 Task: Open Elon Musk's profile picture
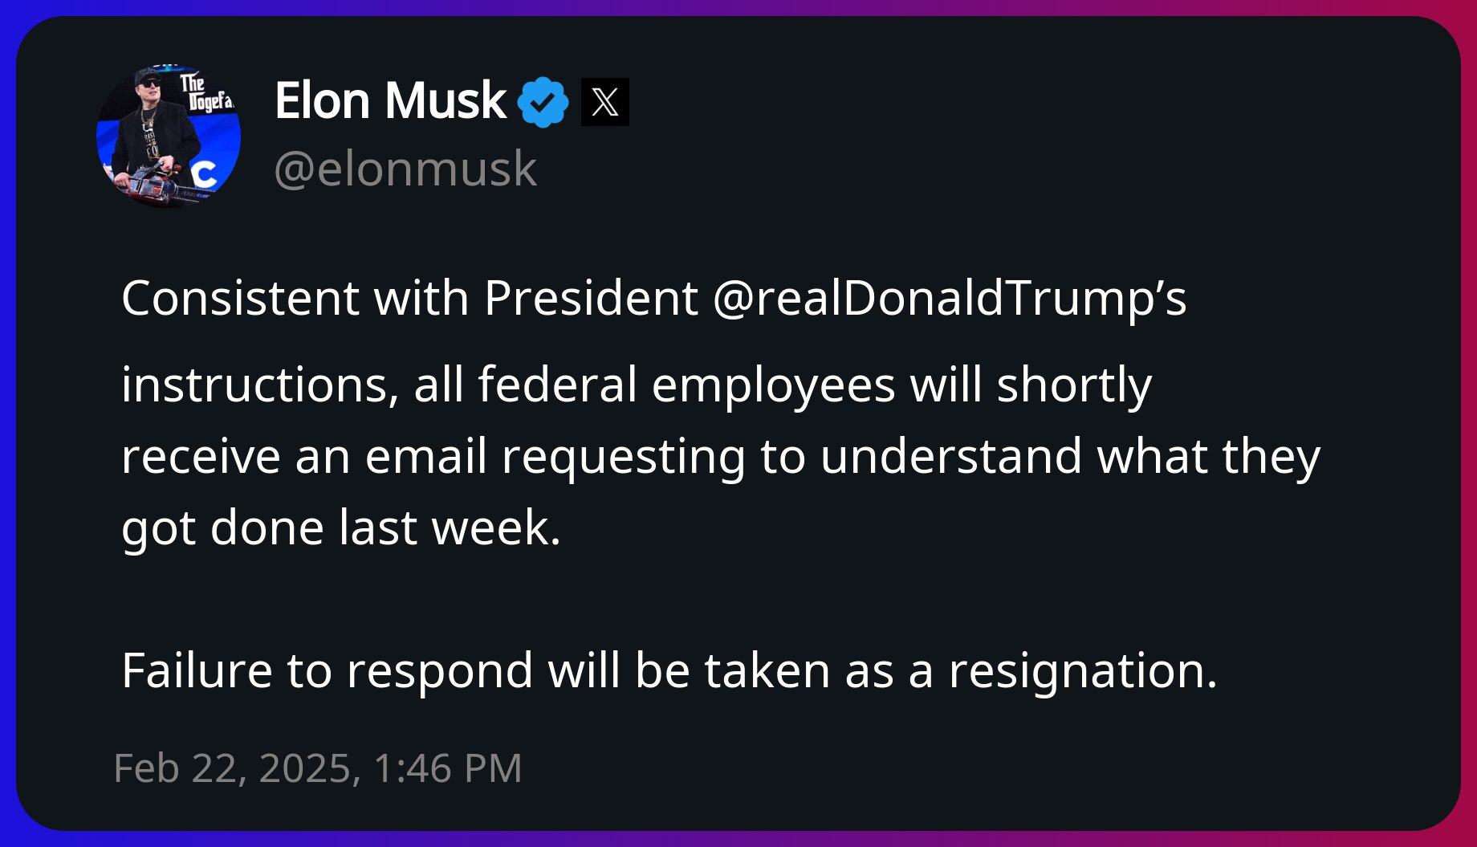[x=168, y=136]
